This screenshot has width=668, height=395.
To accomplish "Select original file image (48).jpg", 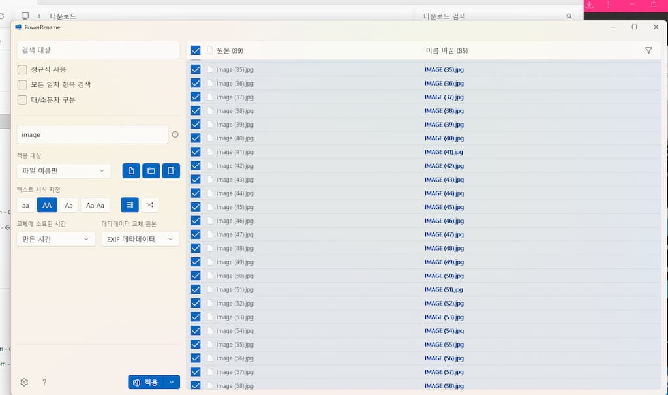I will [x=235, y=248].
